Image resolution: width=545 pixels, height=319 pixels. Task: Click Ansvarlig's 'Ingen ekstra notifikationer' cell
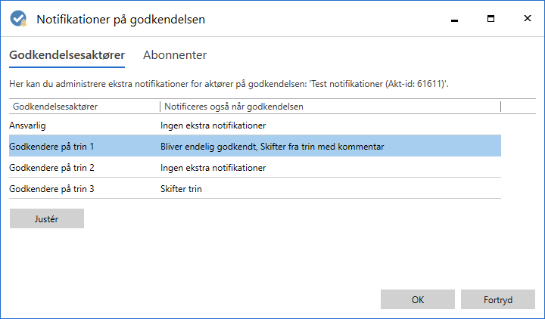click(x=213, y=124)
